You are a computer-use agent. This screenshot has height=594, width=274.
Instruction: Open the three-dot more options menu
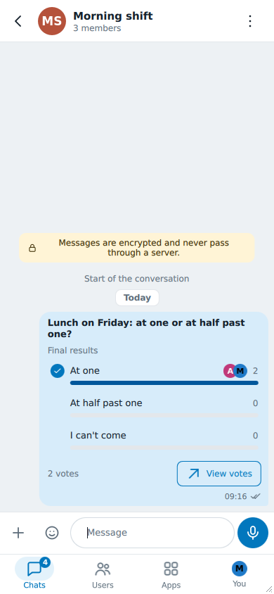point(250,21)
